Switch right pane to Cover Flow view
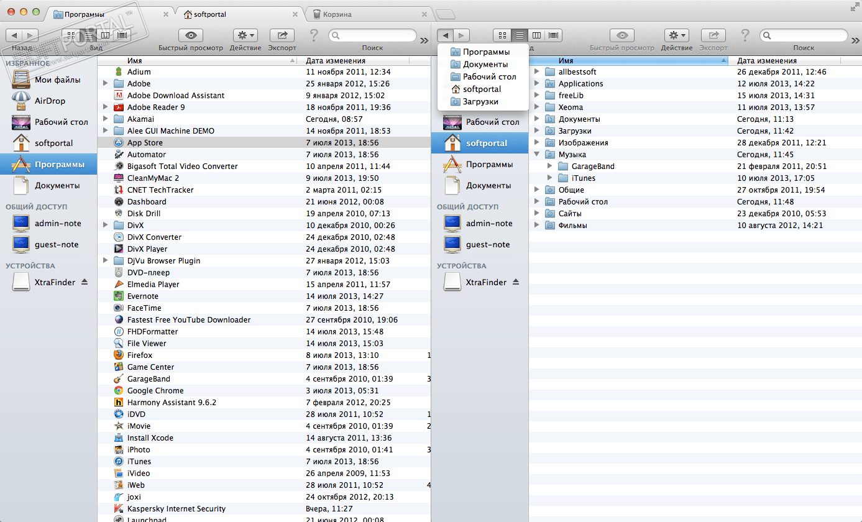The width and height of the screenshot is (862, 522). pyautogui.click(x=554, y=35)
